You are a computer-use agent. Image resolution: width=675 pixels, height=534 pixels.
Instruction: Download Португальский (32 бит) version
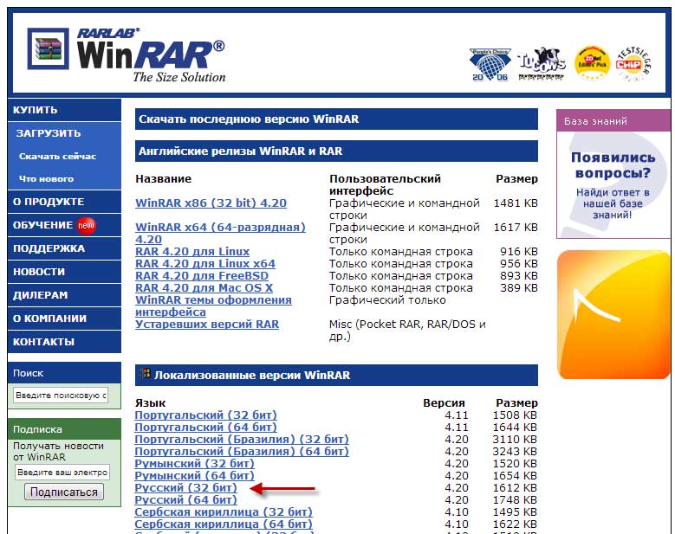pos(205,415)
